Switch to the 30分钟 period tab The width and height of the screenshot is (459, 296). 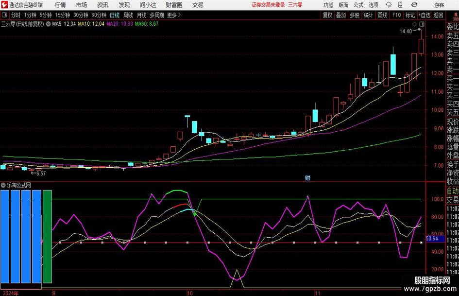click(81, 15)
